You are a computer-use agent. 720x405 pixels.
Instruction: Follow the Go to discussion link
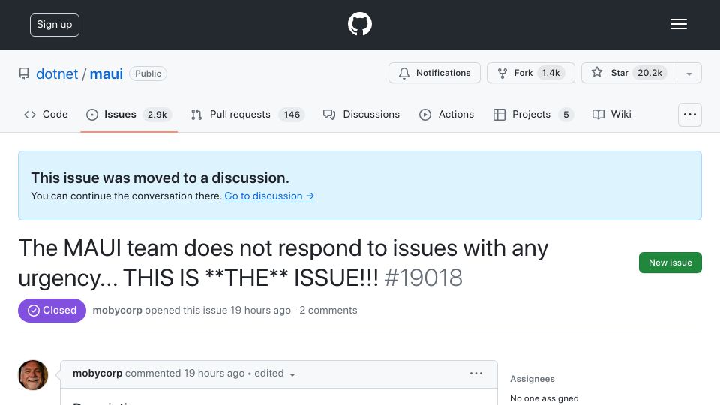pos(269,196)
